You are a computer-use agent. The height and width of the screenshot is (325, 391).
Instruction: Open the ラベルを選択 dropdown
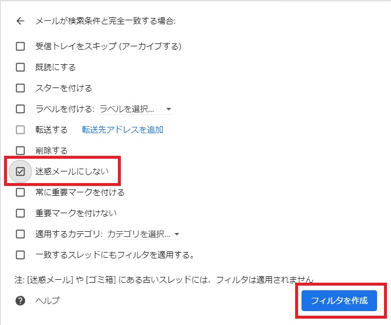[136, 109]
